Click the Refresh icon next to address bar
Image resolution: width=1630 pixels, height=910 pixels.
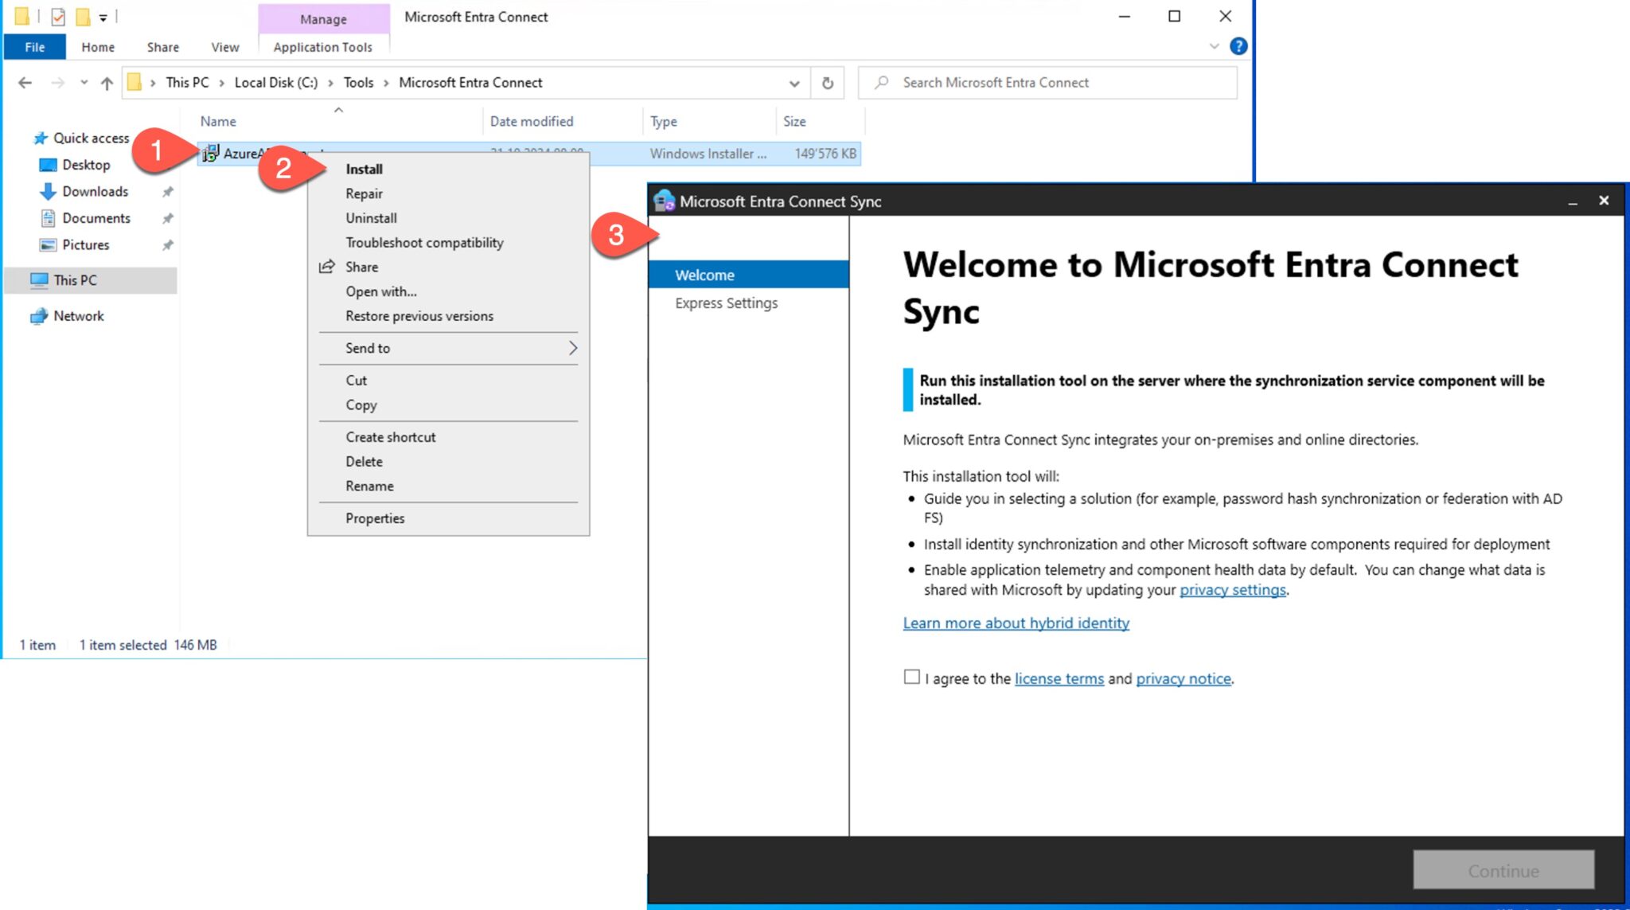827,83
